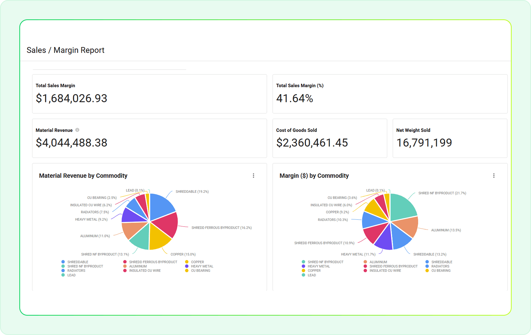531x335 pixels.
Task: Click the blue SHREDDABLE legend dot in revenue chart
Action: pos(63,262)
